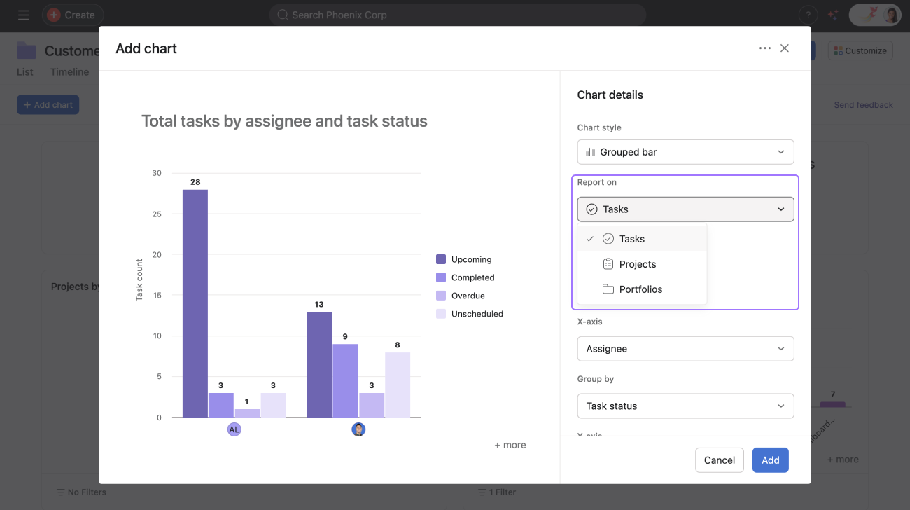910x510 pixels.
Task: Click the Unscheduled legend color swatch
Action: [441, 314]
